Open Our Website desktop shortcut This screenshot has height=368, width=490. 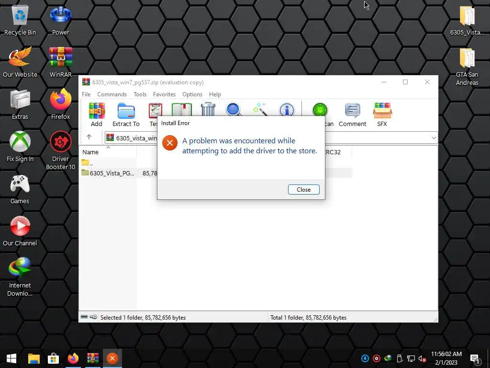(20, 62)
